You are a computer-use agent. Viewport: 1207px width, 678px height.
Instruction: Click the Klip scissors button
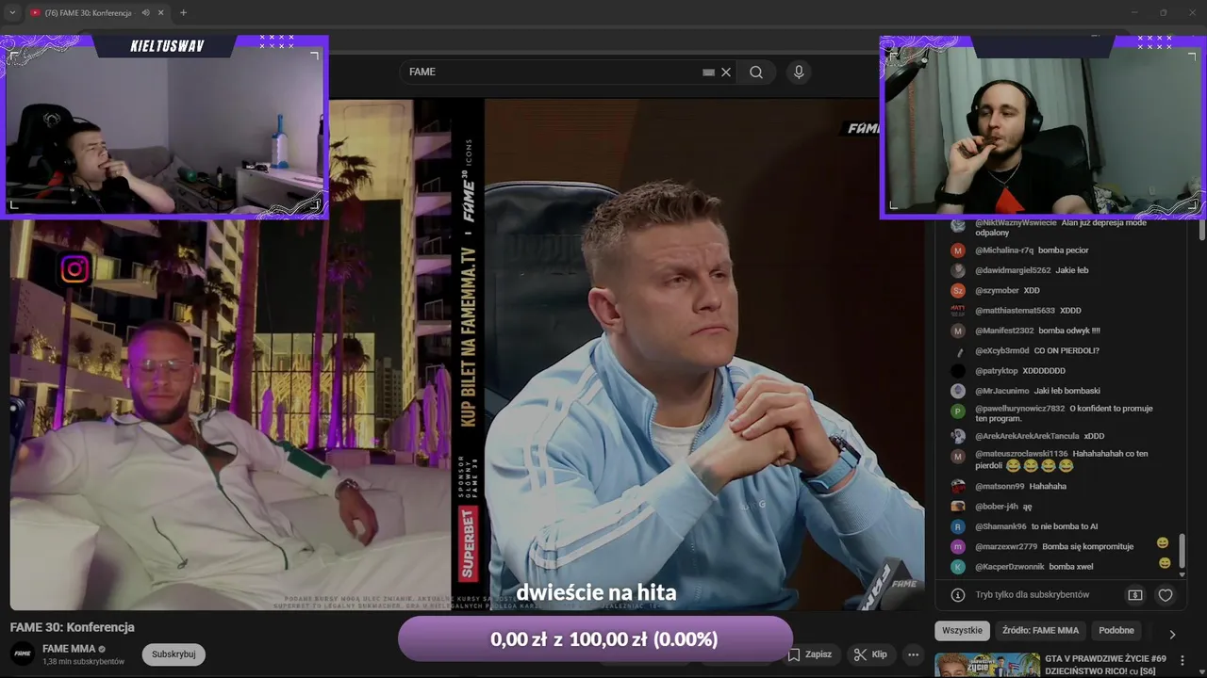pos(870,654)
